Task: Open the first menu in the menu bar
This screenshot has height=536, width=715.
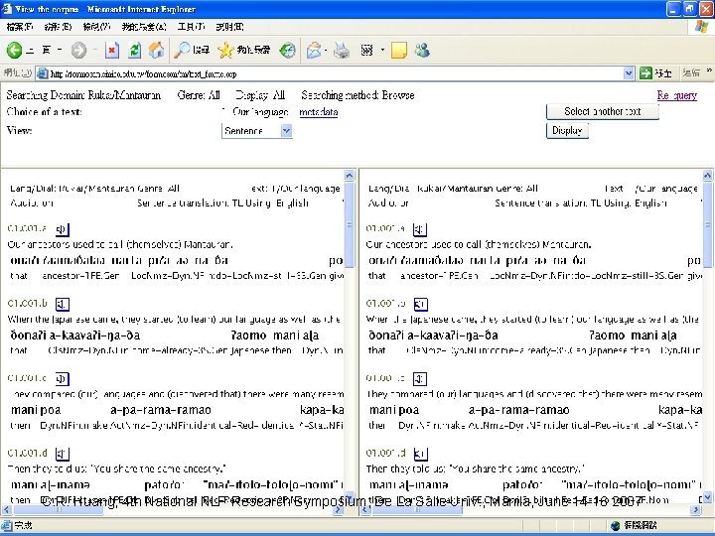Action: pyautogui.click(x=19, y=27)
